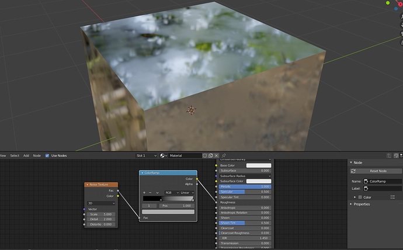The image size is (403, 250).
Task: Click the Reset Node button
Action: click(x=376, y=171)
